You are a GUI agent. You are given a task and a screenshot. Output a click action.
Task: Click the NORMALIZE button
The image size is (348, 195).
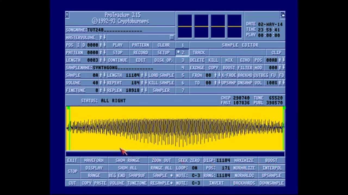pos(244,168)
